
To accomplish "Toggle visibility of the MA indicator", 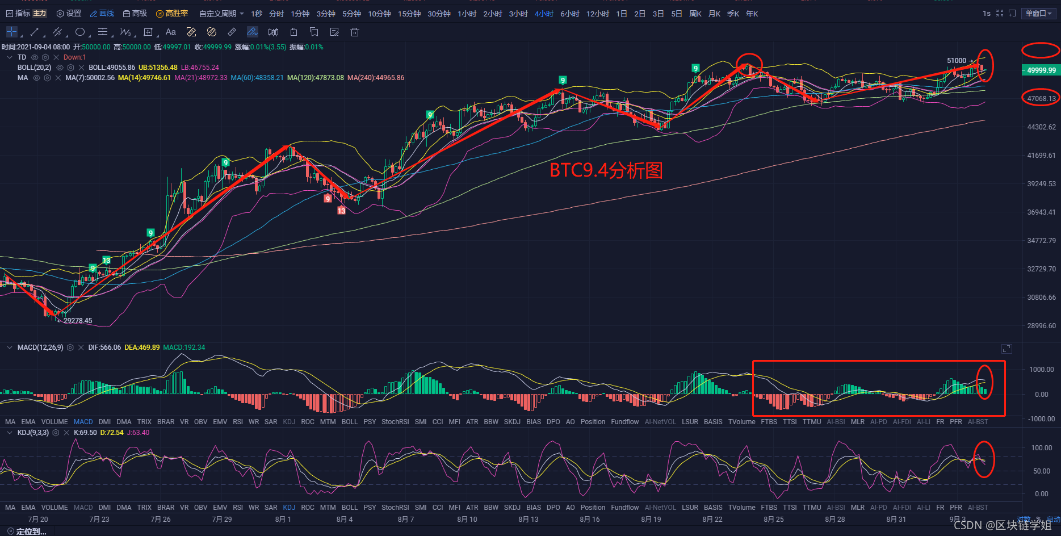I will click(x=36, y=78).
